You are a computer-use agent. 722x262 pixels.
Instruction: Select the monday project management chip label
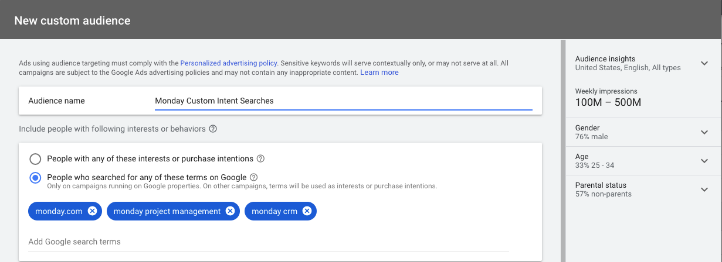click(x=167, y=211)
